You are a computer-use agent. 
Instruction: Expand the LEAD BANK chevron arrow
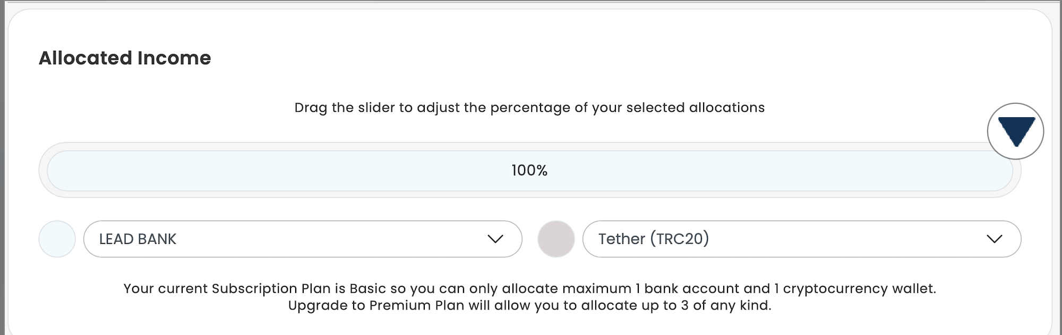495,239
